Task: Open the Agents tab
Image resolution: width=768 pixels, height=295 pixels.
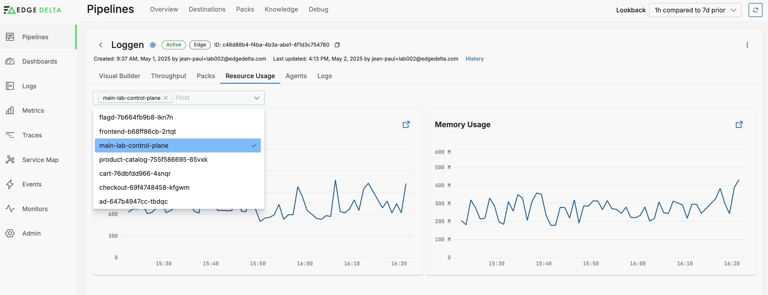Action: click(x=296, y=76)
